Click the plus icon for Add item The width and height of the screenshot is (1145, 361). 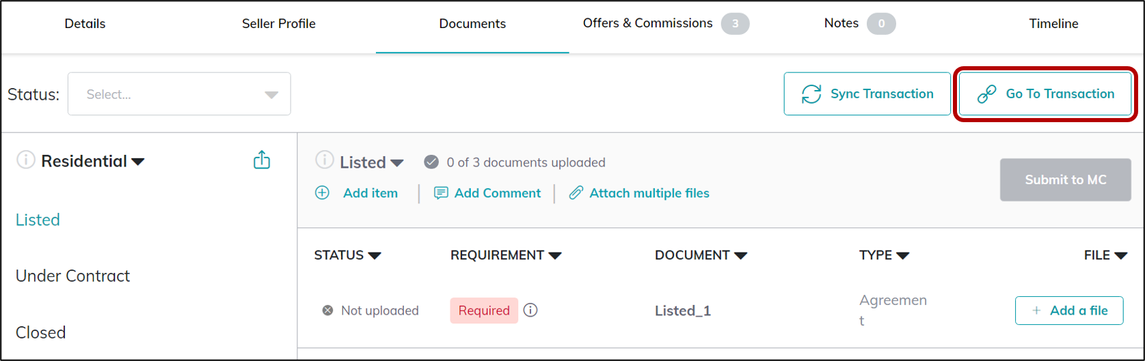click(x=322, y=193)
